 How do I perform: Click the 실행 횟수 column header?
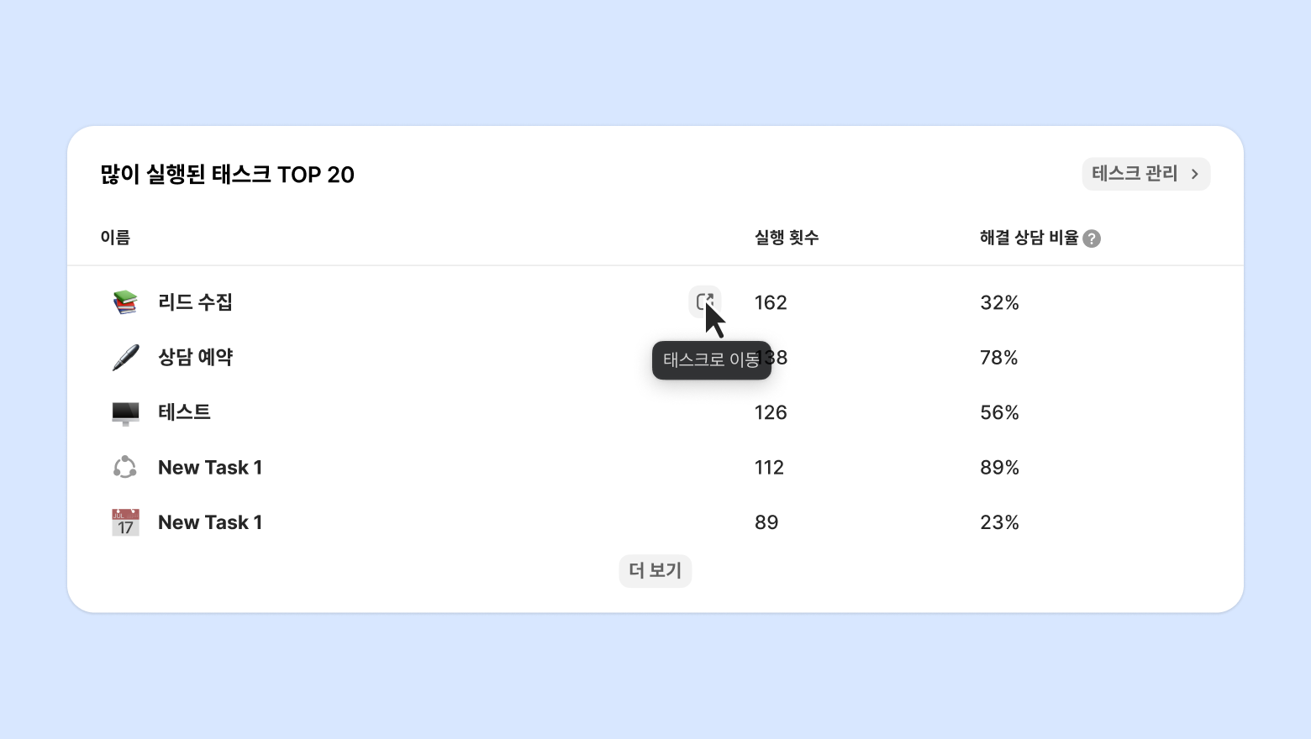click(786, 238)
